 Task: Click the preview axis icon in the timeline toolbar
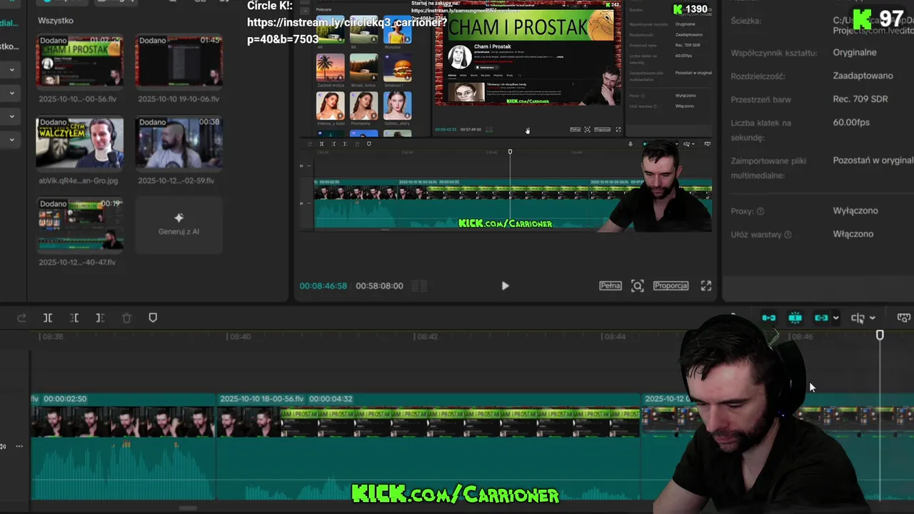pos(858,318)
